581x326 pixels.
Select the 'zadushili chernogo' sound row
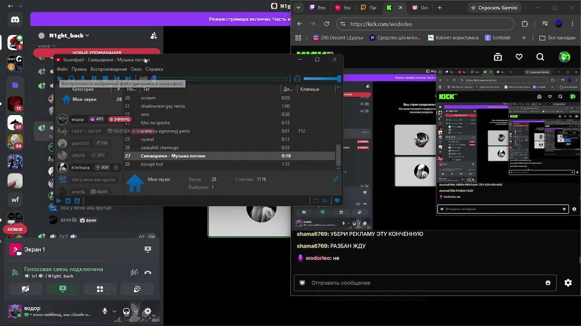tap(230, 148)
